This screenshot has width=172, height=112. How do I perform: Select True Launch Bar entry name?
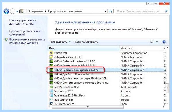pos(63,100)
